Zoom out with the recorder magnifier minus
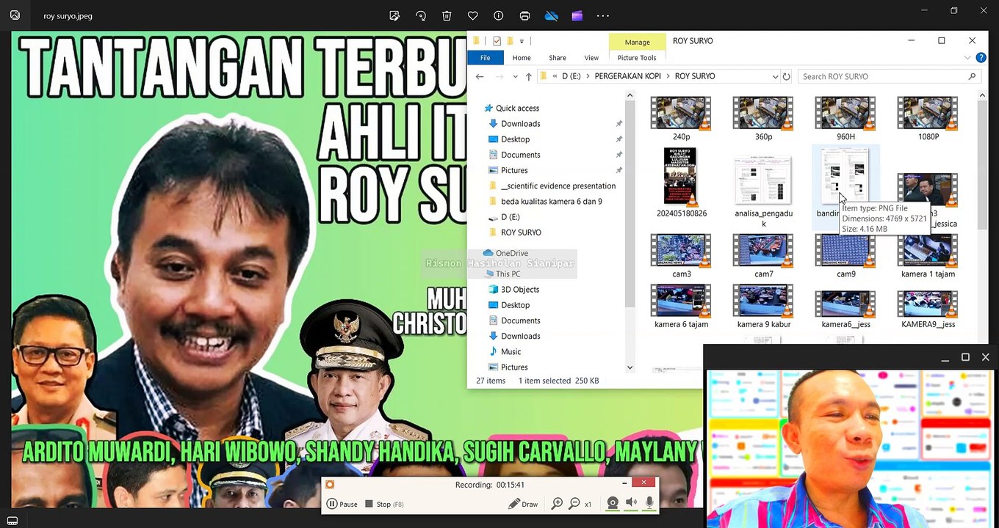 tap(574, 504)
